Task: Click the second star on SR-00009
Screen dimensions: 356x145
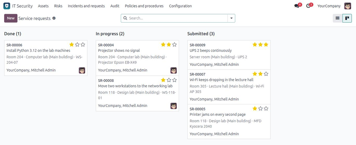Action: coord(261,44)
